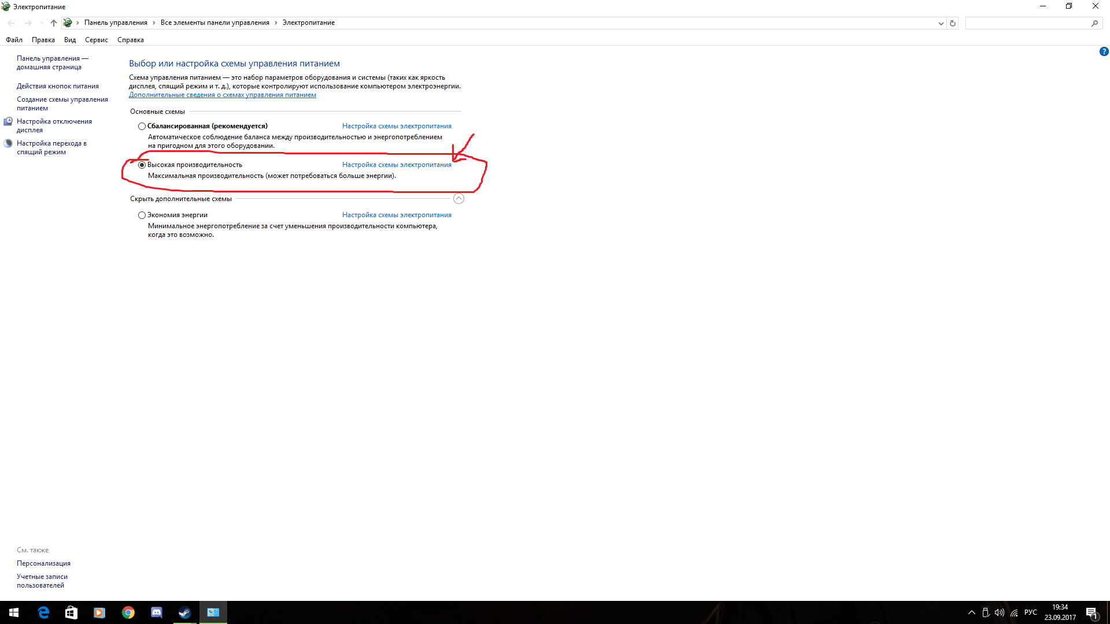Select Высокая производительность radio button

142,165
